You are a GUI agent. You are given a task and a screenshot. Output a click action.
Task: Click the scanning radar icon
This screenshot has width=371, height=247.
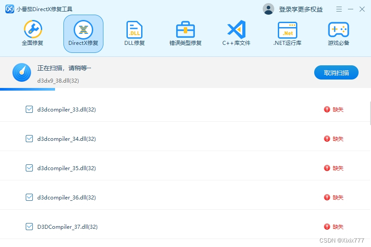(22, 72)
